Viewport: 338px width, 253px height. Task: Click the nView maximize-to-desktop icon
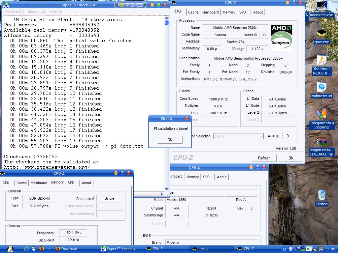coord(140,5)
